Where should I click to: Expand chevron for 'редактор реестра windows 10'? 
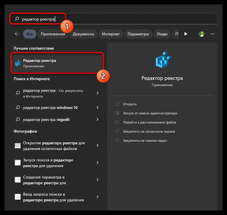[x=97, y=107]
